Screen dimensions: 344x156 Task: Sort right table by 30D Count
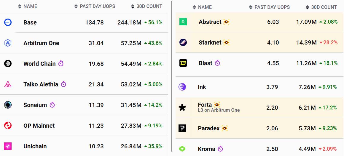point(324,7)
